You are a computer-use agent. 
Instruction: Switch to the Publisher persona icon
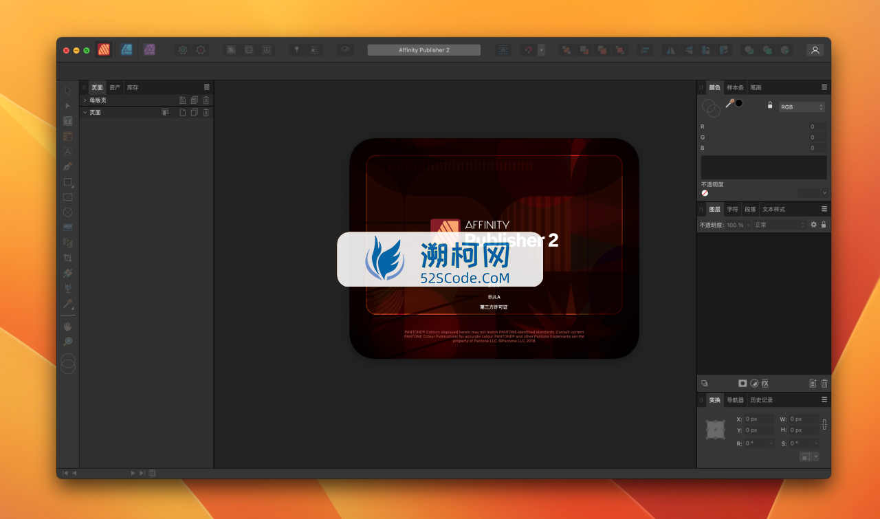point(104,49)
